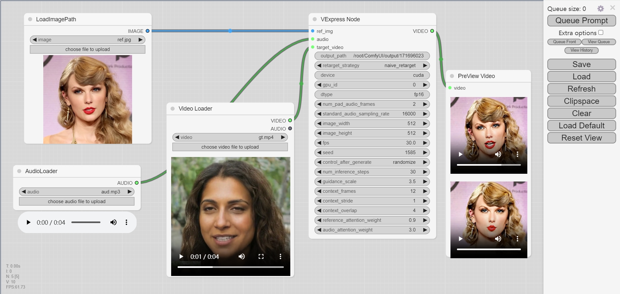Open the image file selector showing ref.jpg

pos(88,40)
